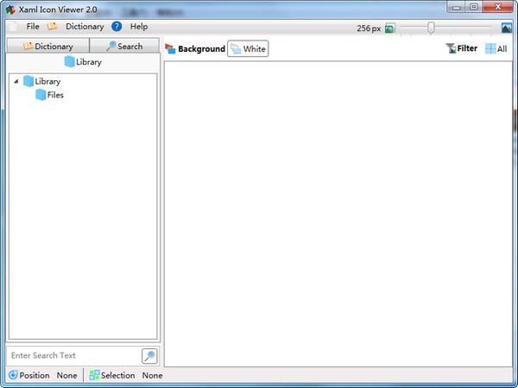
Task: Click the small image icon left of slider
Action: tap(390, 28)
